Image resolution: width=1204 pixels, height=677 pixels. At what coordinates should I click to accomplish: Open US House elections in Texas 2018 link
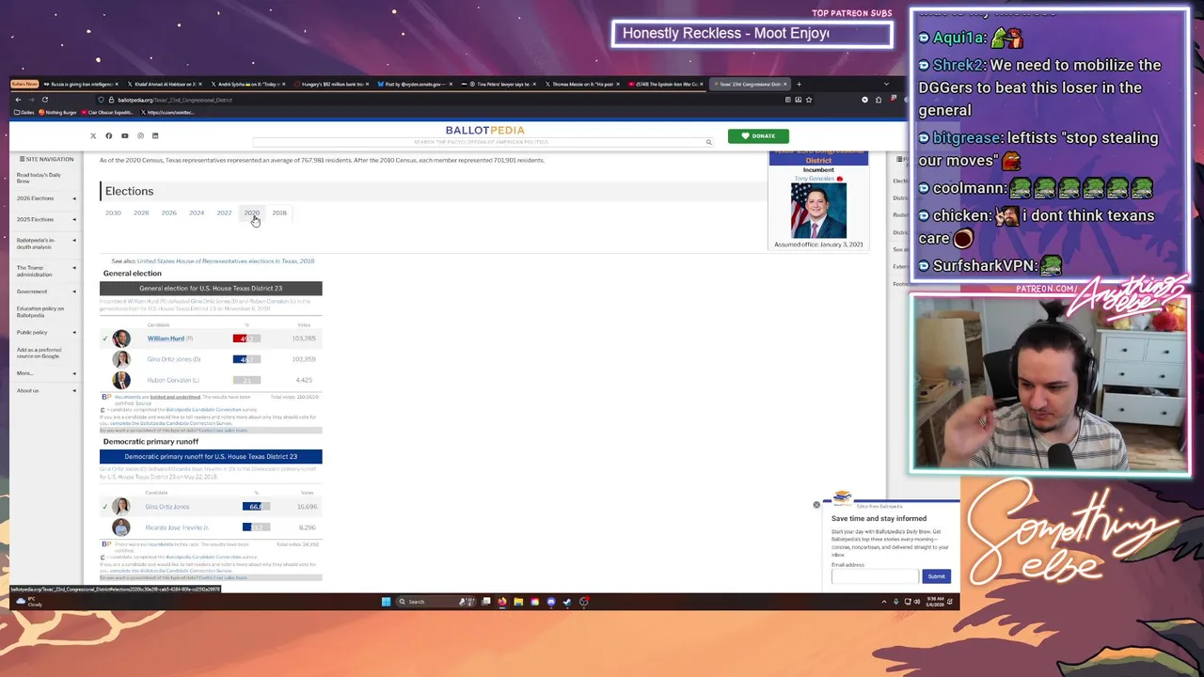pyautogui.click(x=226, y=261)
